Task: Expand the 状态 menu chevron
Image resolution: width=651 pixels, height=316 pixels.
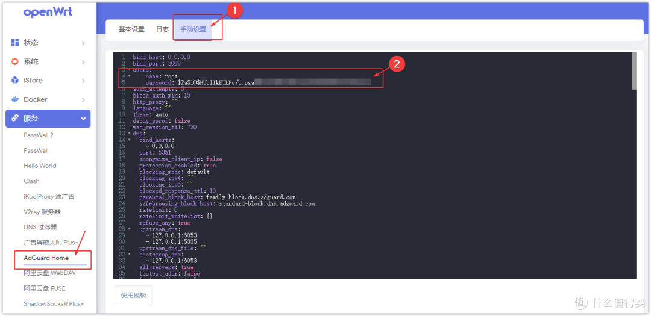Action: (83, 43)
